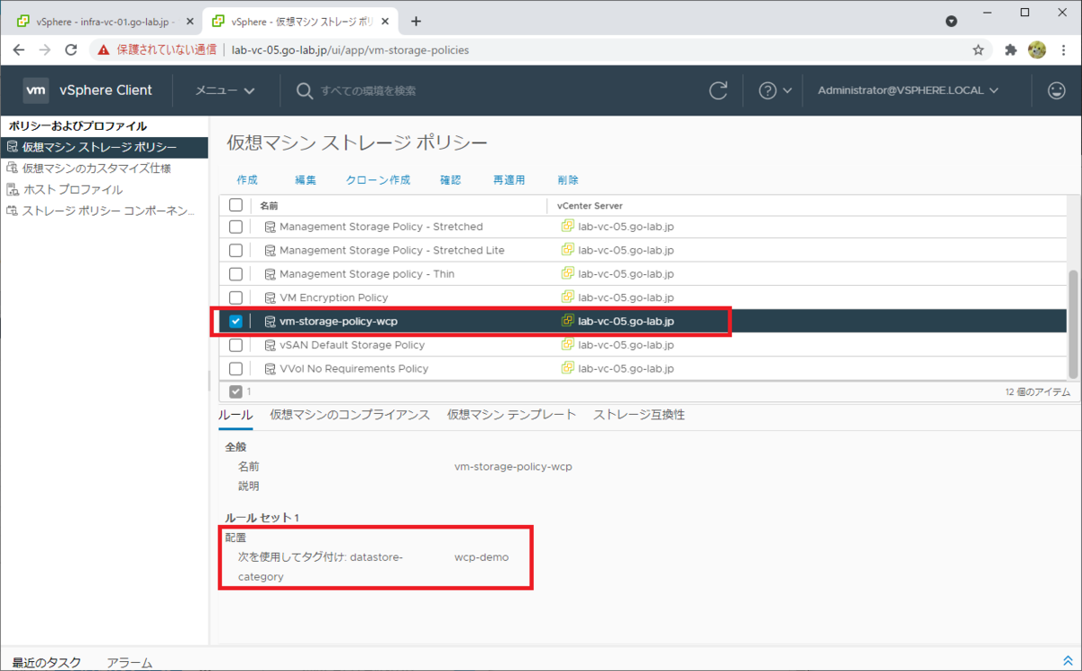Image resolution: width=1082 pixels, height=671 pixels.
Task: Click vCenter icon in VVol No Requirements Policy row
Action: tap(568, 367)
